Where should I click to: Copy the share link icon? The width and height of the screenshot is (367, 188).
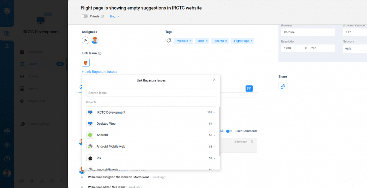[x=283, y=86]
